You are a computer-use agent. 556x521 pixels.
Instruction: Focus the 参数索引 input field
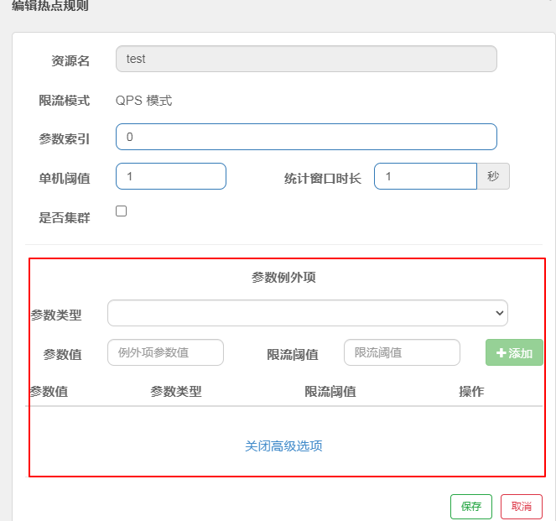pyautogui.click(x=306, y=137)
